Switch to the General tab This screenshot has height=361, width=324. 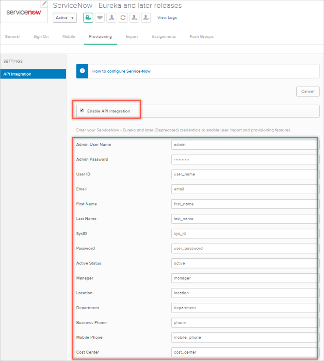[12, 37]
